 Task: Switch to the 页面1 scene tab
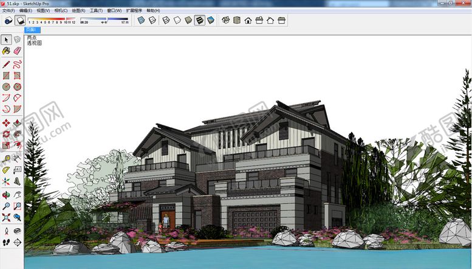32,30
